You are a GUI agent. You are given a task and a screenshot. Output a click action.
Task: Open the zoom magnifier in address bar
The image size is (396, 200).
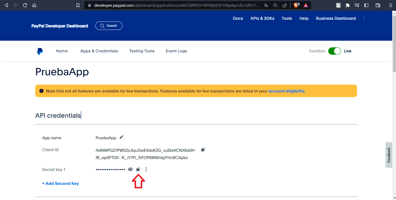coord(275,5)
